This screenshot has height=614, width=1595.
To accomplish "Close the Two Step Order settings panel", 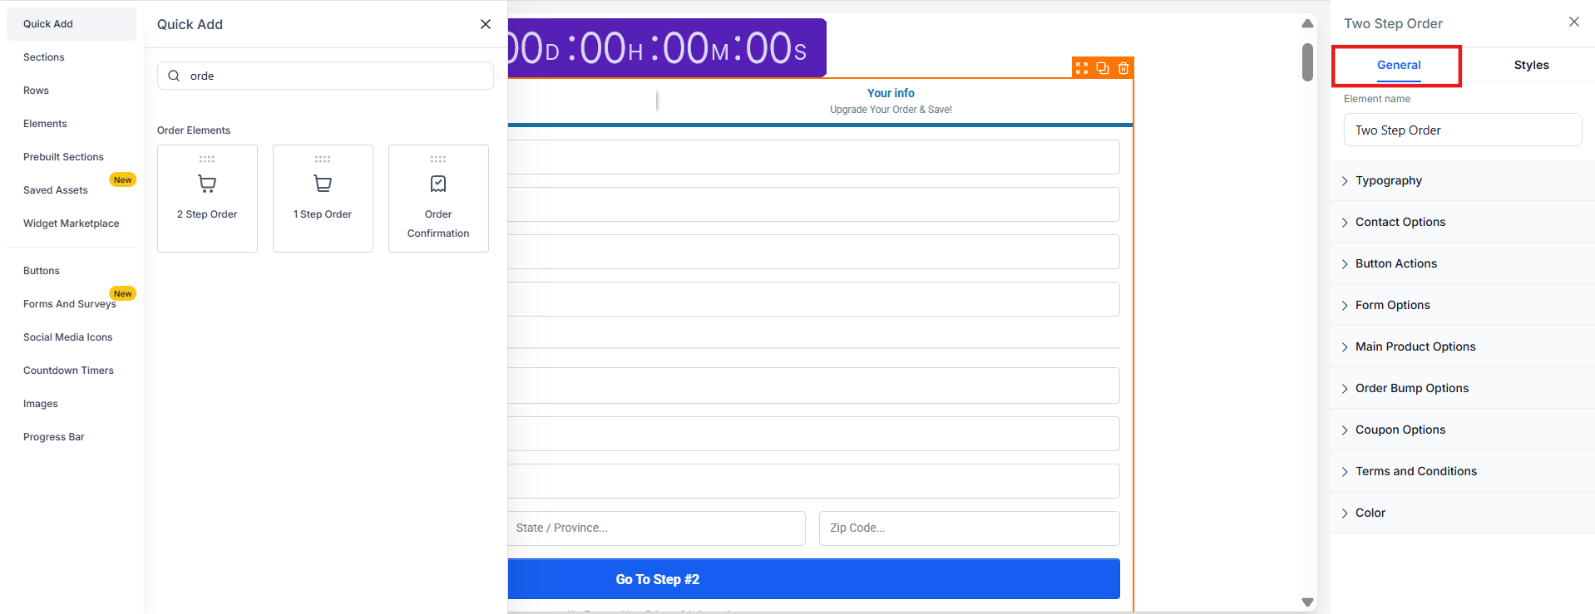I will pos(1574,22).
